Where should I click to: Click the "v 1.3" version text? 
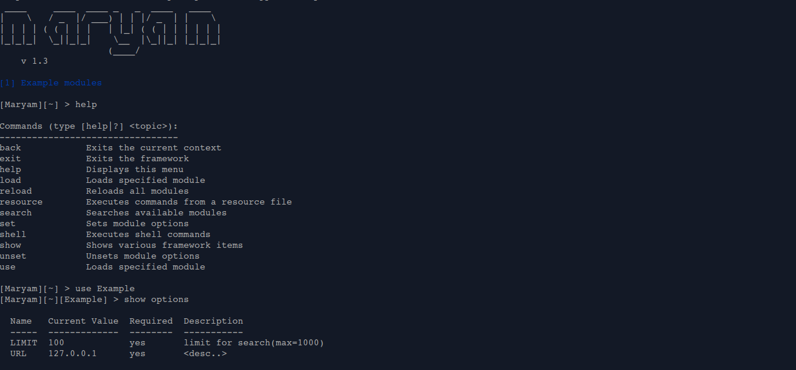[x=34, y=61]
